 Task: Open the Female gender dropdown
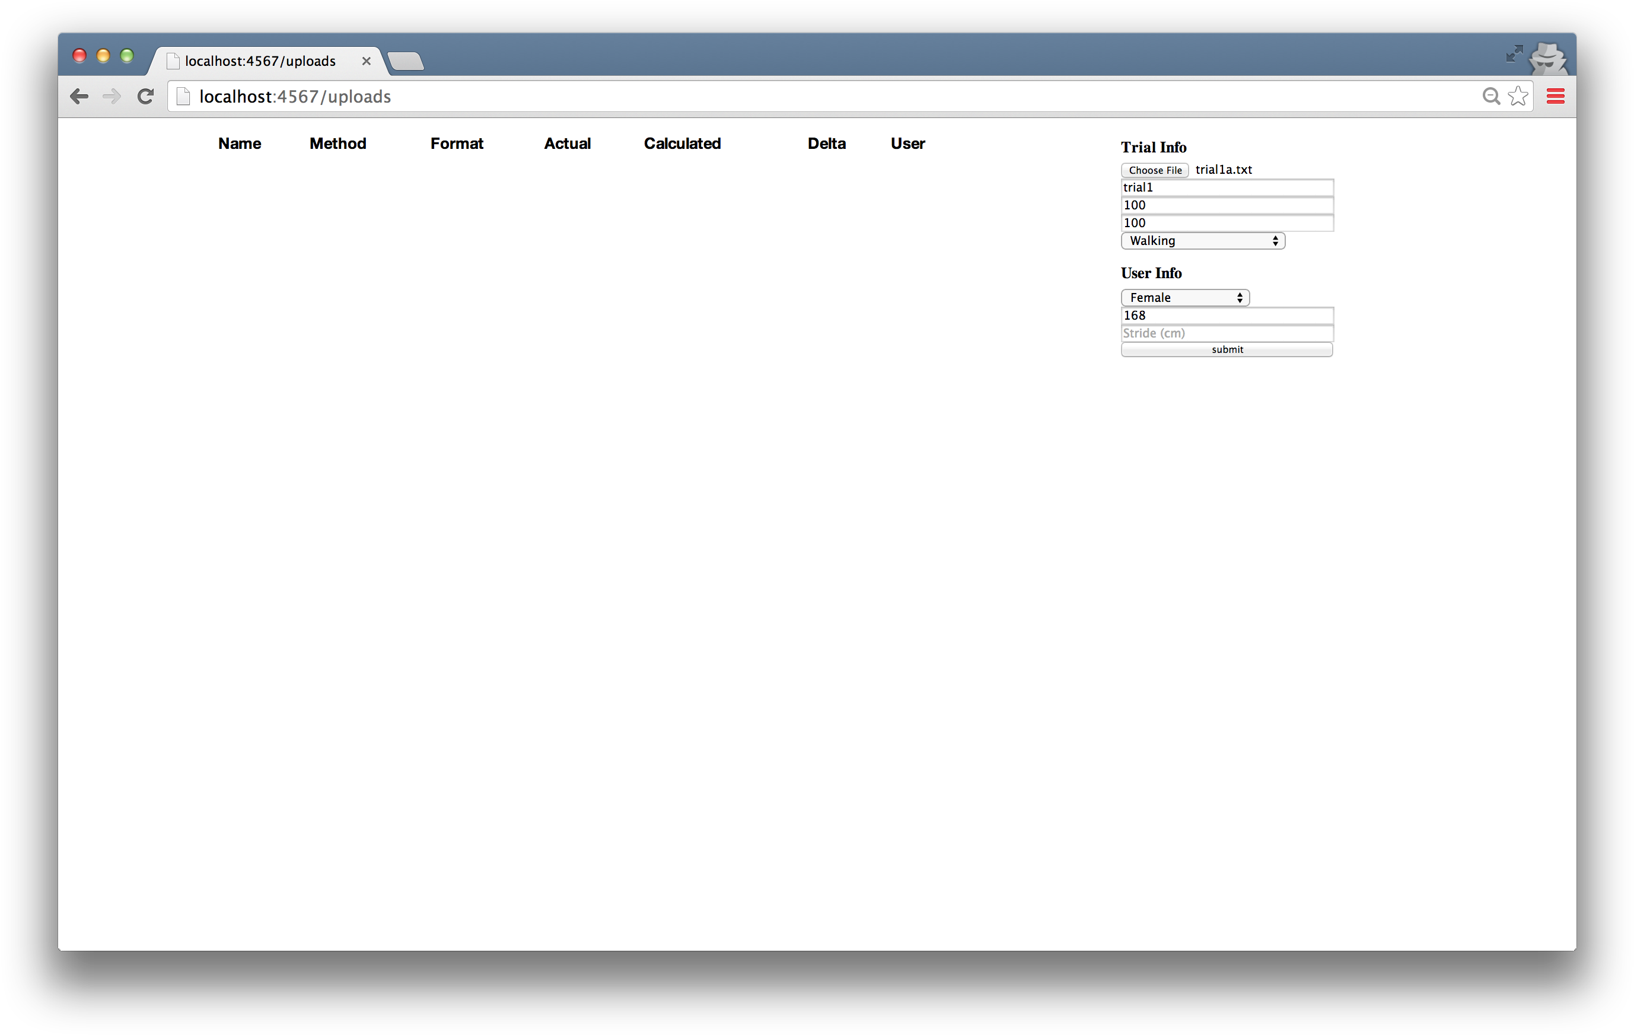pos(1185,298)
